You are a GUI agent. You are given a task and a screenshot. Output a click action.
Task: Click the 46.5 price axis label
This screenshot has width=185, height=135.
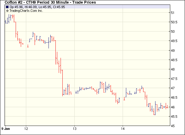click(174, 98)
